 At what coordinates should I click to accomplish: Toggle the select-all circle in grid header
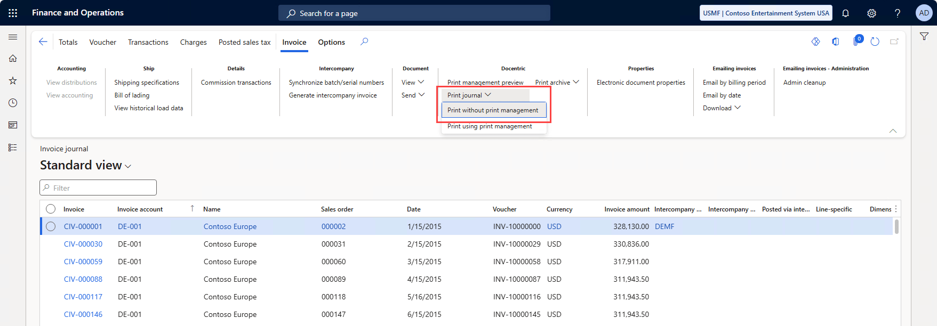click(x=51, y=209)
